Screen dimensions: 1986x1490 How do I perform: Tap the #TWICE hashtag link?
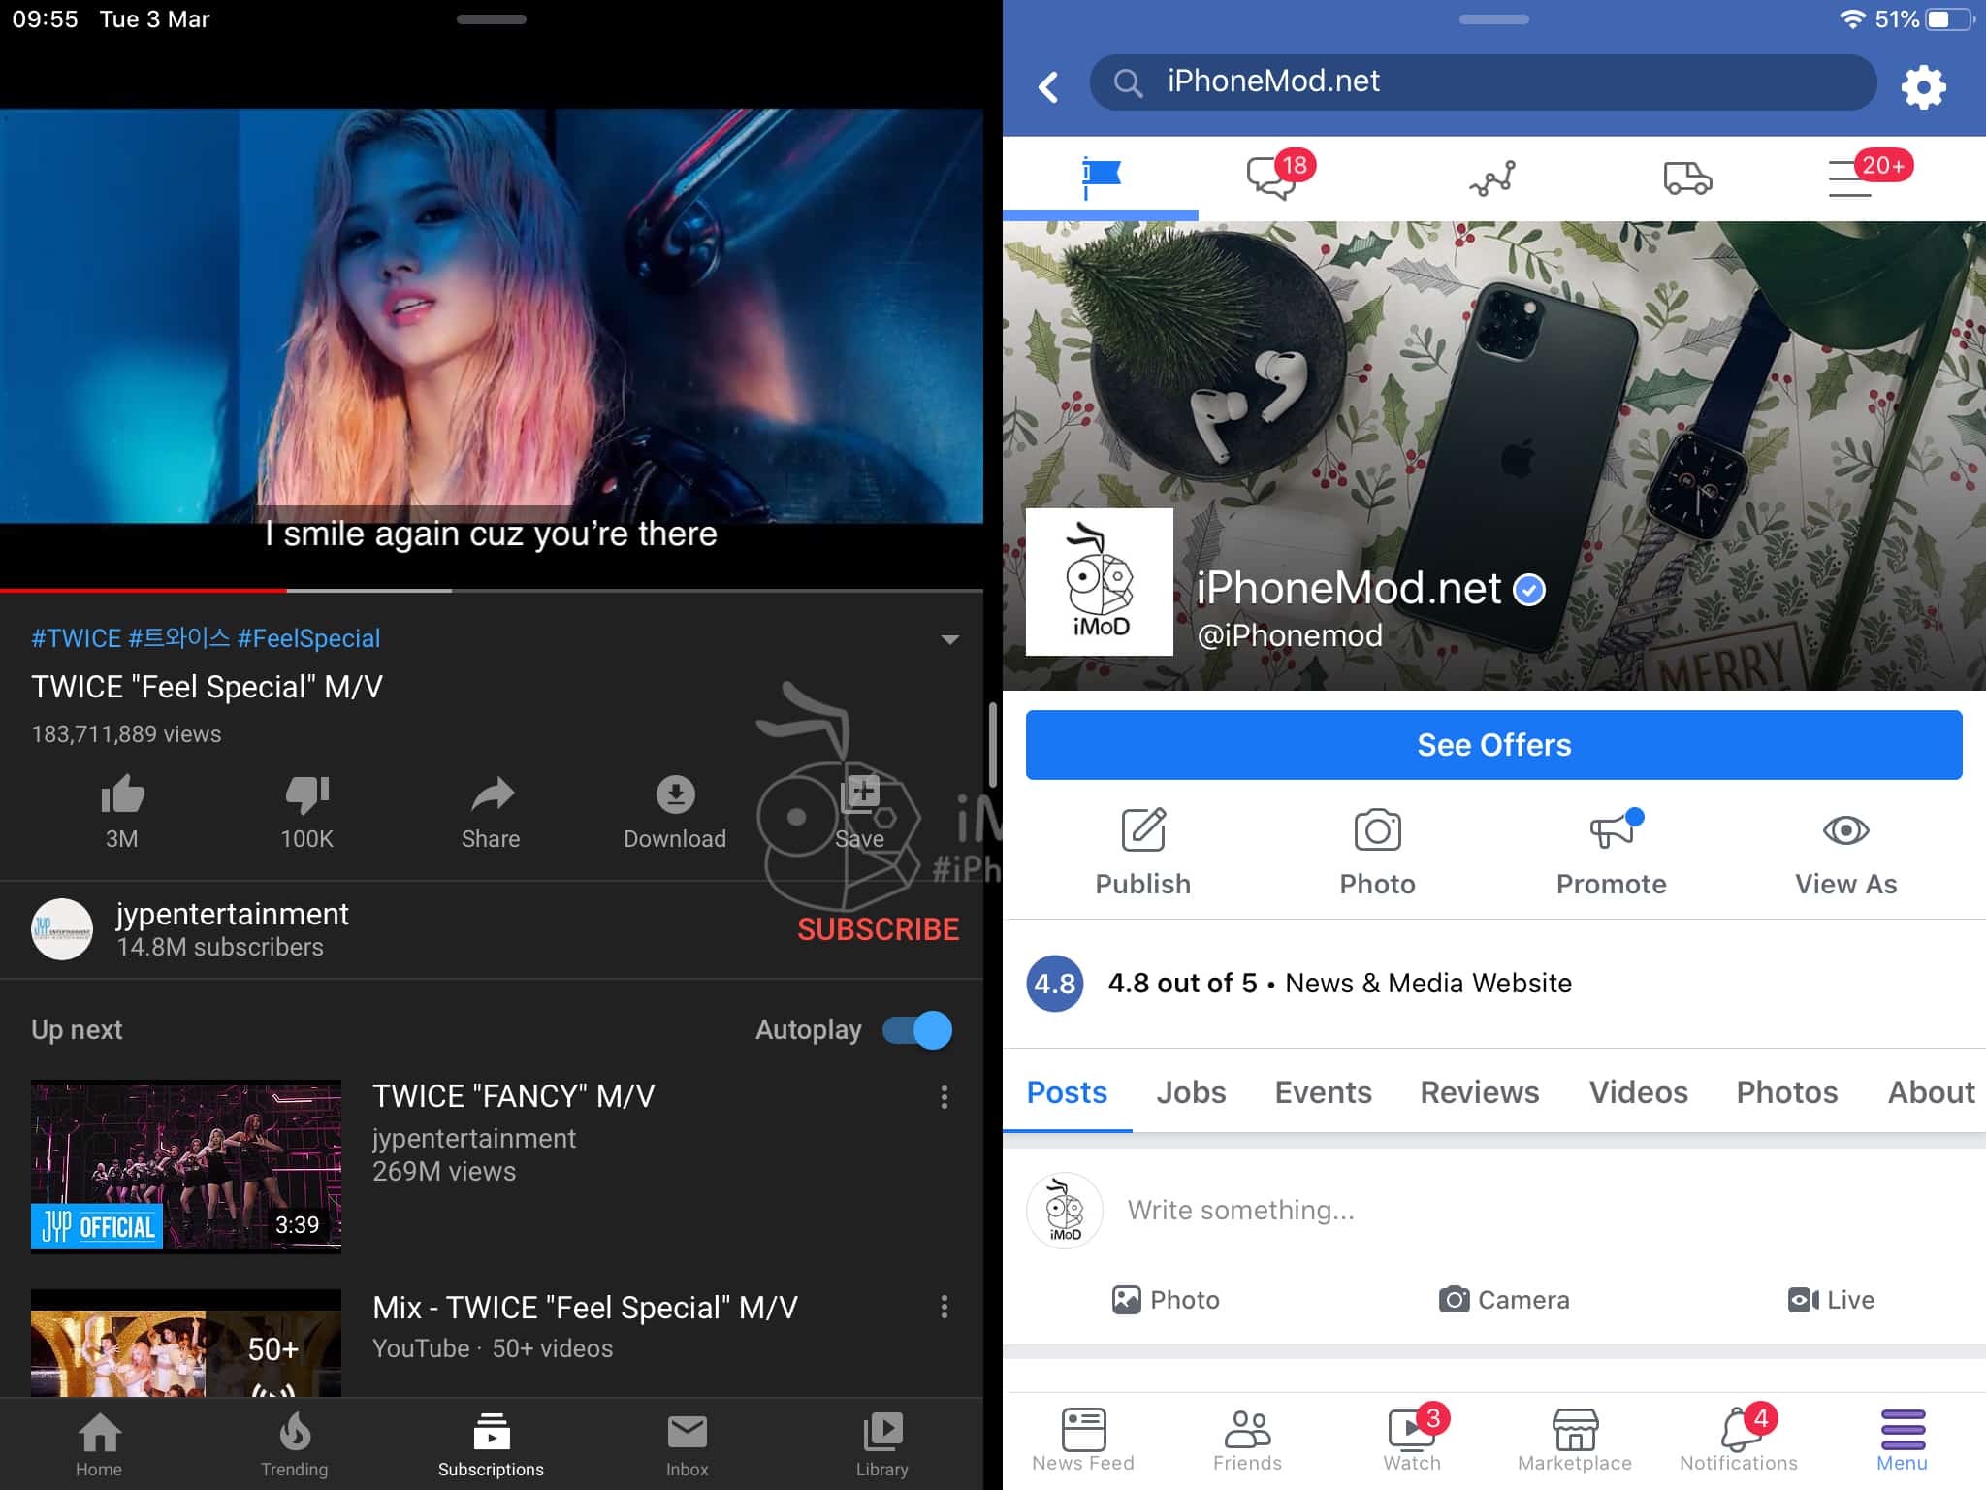[x=77, y=638]
